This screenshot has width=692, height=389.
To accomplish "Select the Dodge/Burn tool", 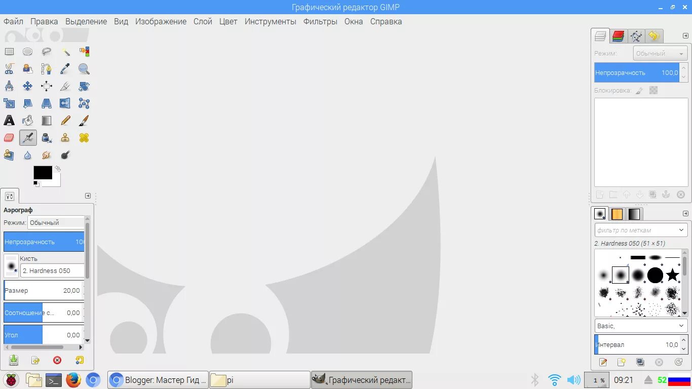I will (65, 155).
